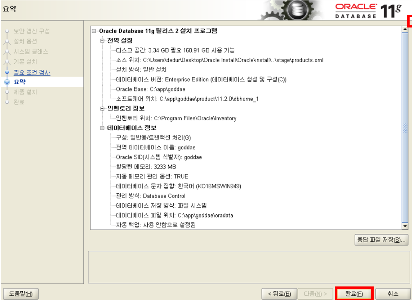
Task: Collapse the Oracle Database 11g root node
Action: pos(94,31)
